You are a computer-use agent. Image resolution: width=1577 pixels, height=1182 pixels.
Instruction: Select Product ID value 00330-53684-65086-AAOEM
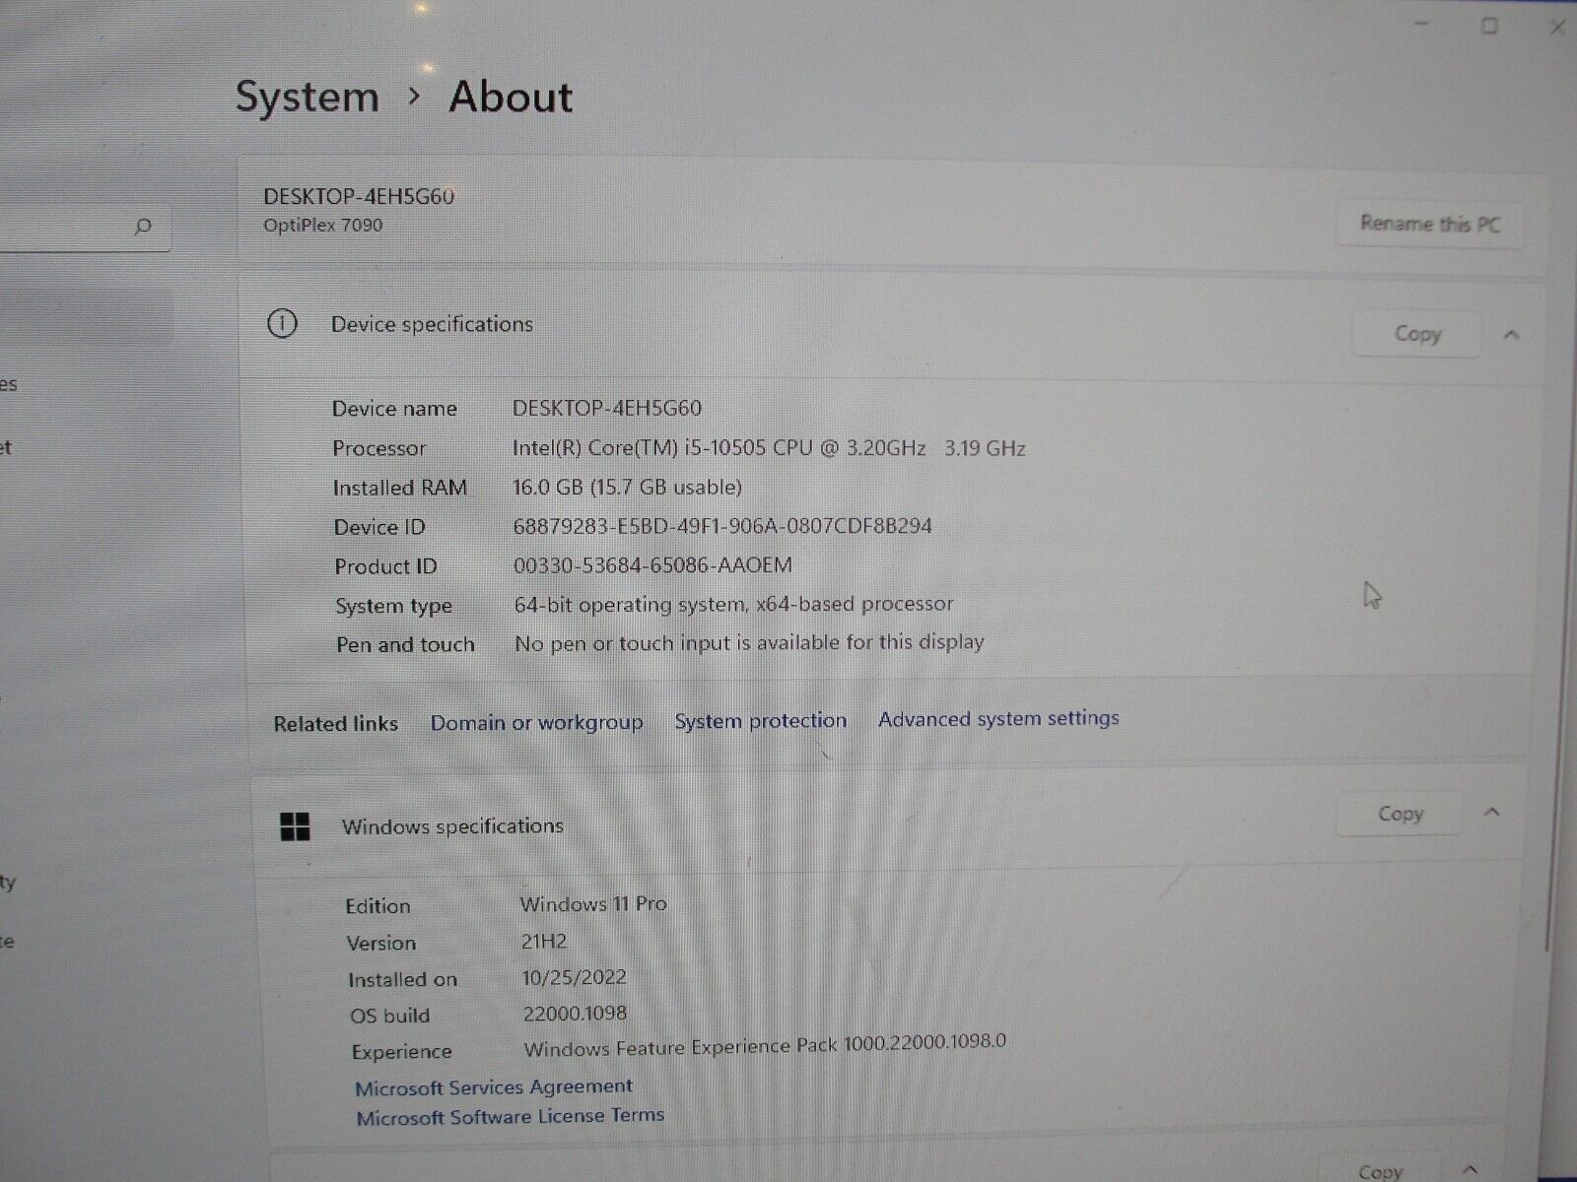coord(652,565)
